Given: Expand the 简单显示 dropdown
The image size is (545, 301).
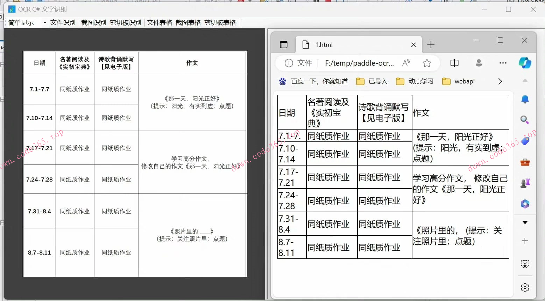Looking at the screenshot, I should pyautogui.click(x=45, y=23).
